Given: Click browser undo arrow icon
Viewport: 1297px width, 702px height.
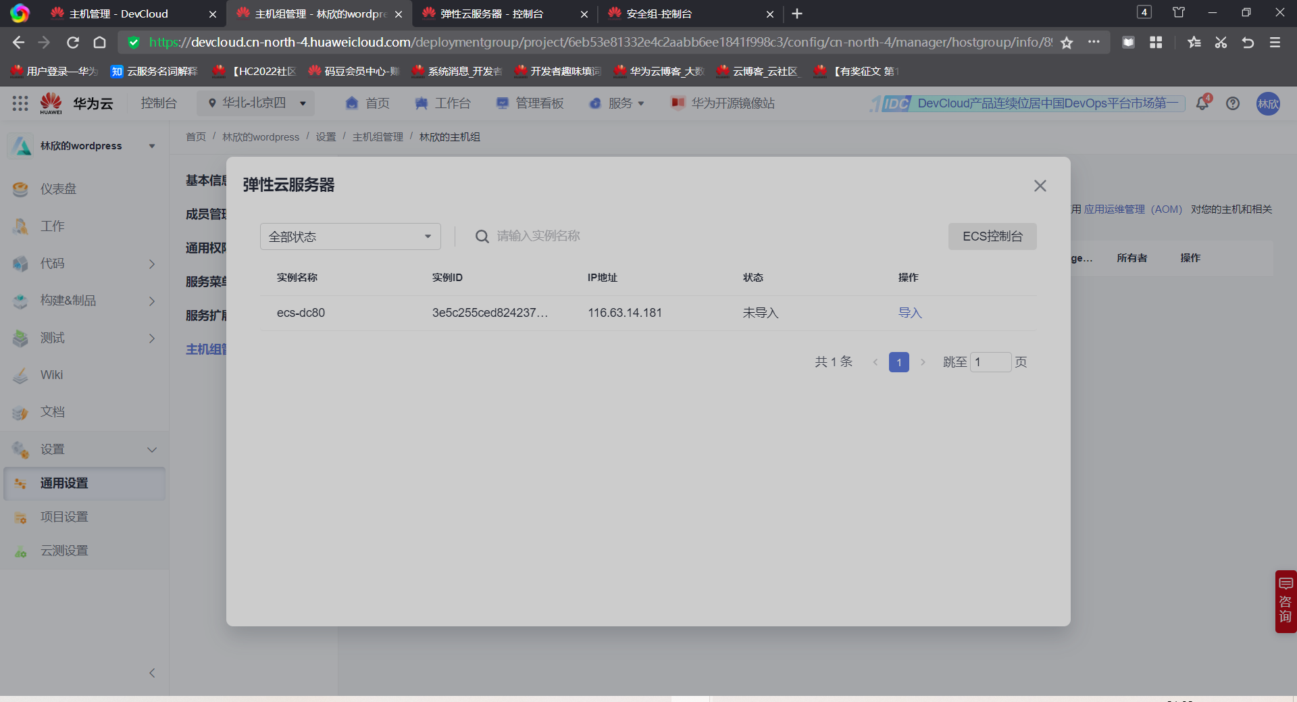Looking at the screenshot, I should 1248,43.
